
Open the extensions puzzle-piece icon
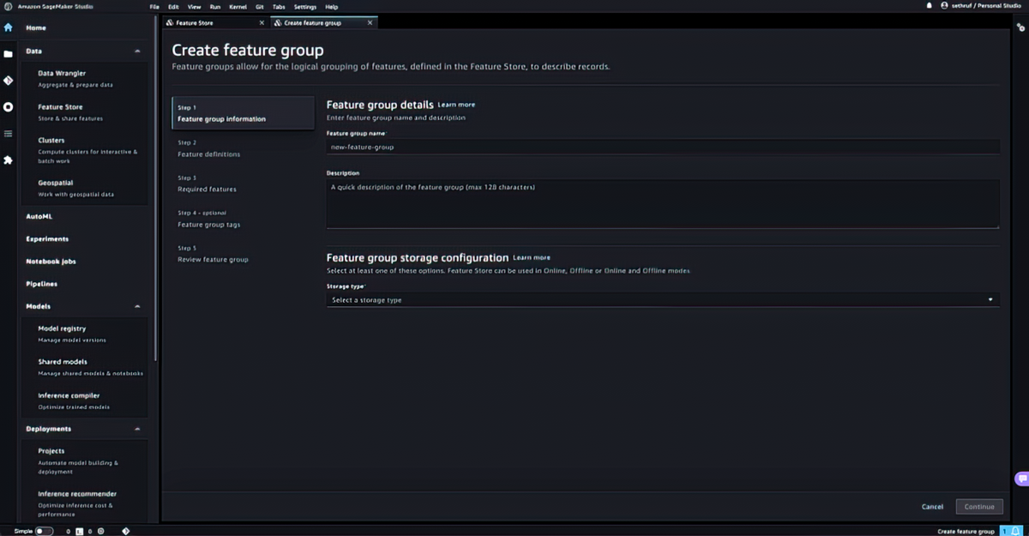[9, 159]
